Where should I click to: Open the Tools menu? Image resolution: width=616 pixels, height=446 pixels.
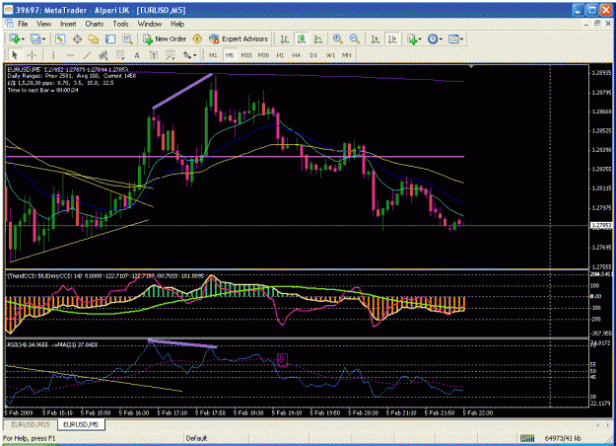120,24
